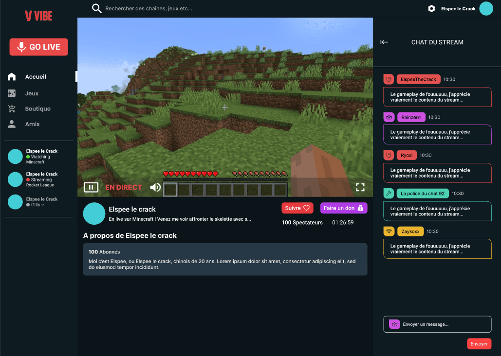Click the Accueil home icon

click(12, 77)
